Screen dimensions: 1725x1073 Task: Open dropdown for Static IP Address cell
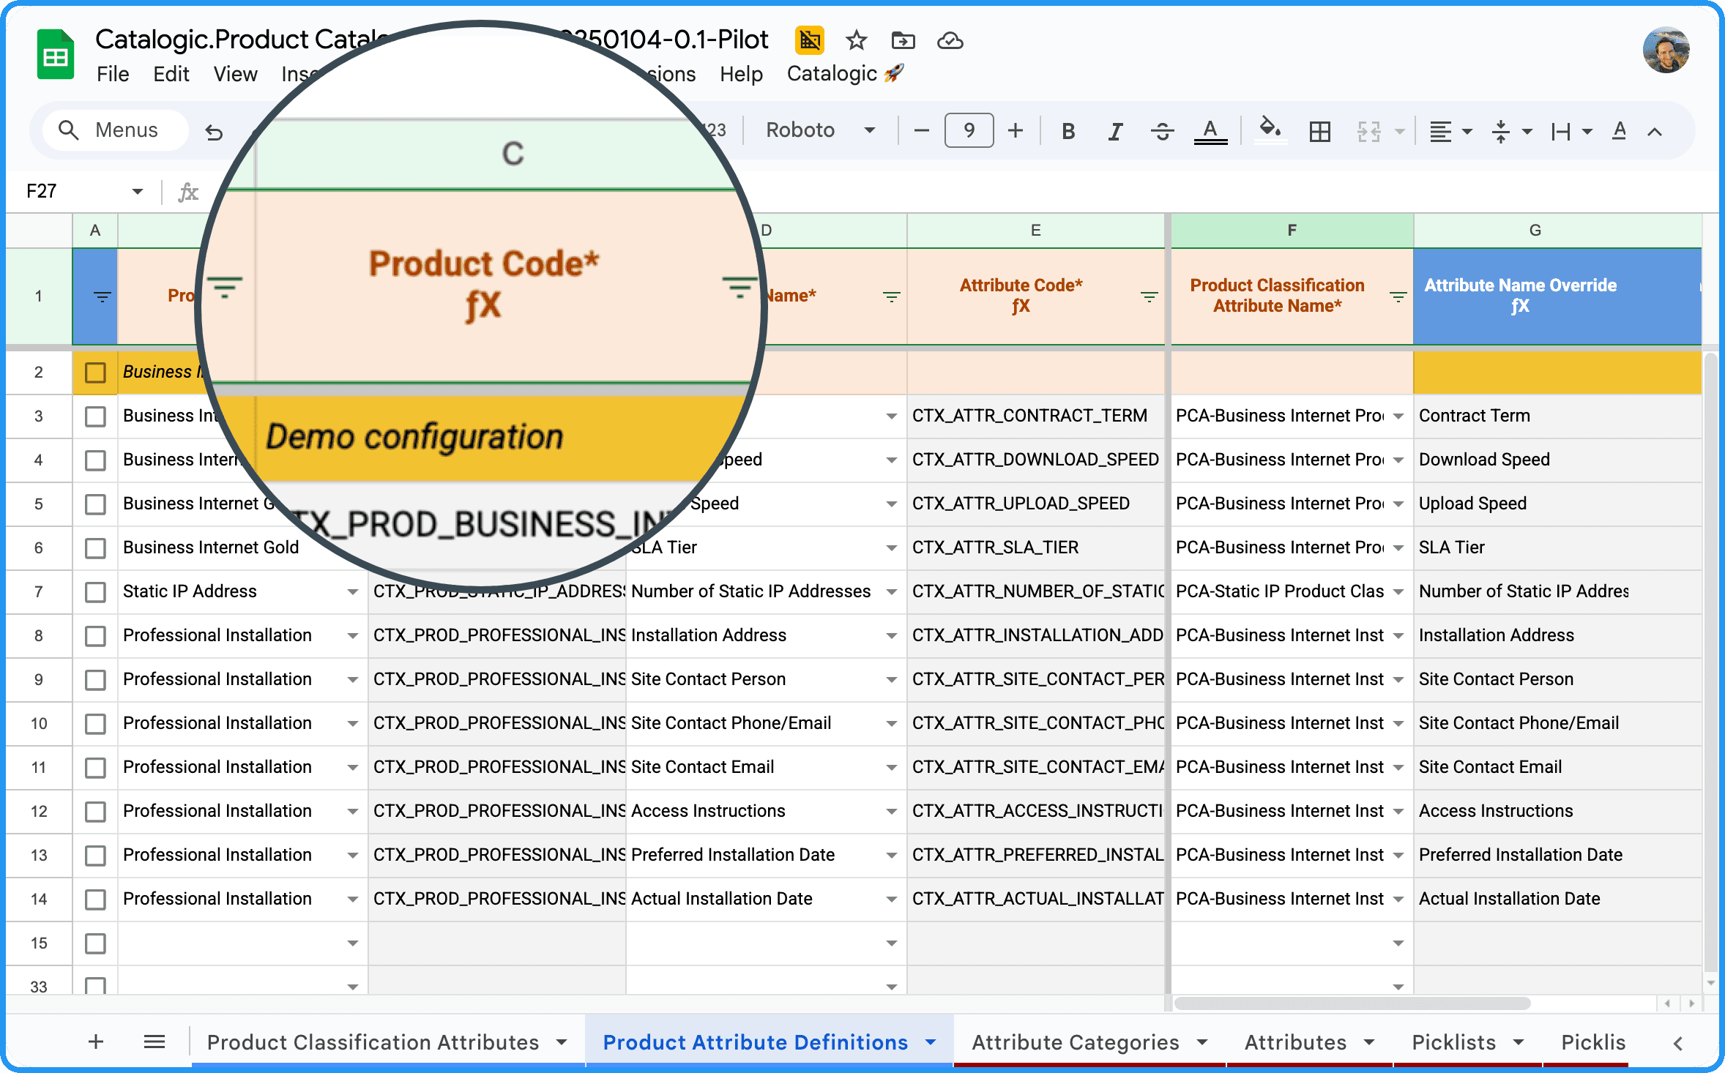[x=353, y=592]
